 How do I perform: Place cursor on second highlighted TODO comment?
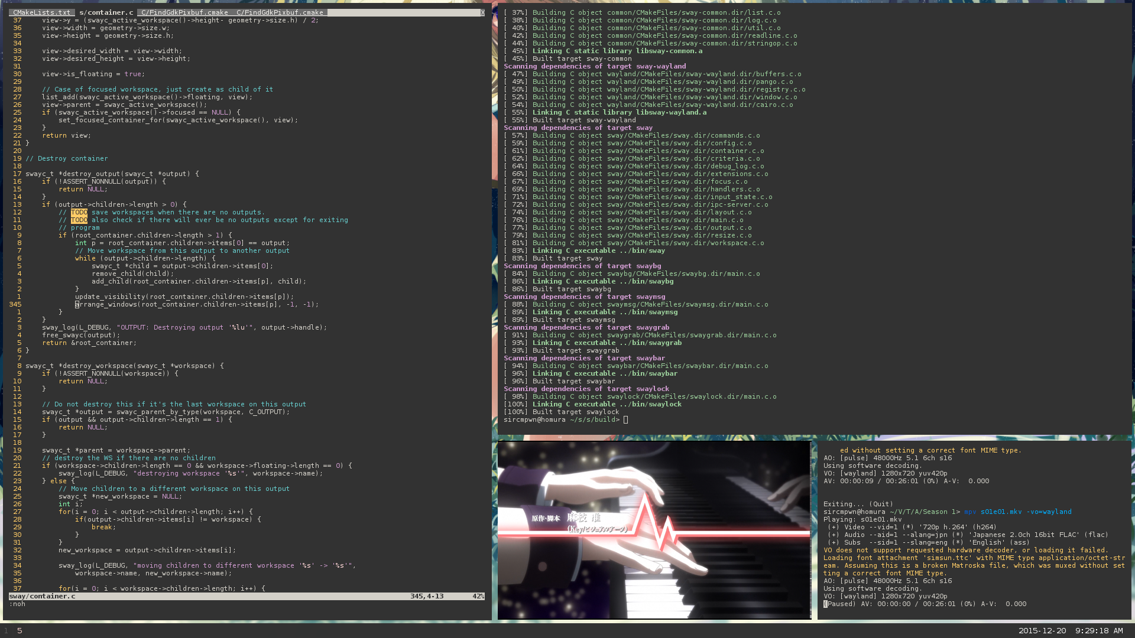coord(79,220)
